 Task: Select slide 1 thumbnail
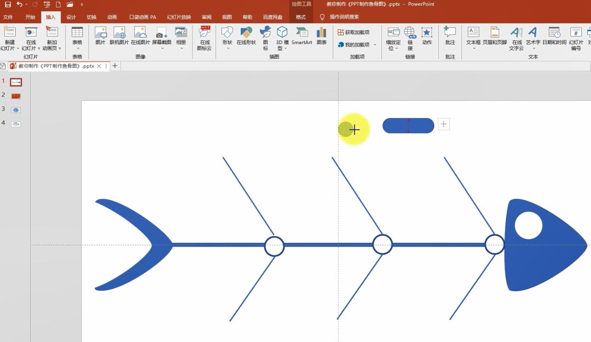coord(16,83)
